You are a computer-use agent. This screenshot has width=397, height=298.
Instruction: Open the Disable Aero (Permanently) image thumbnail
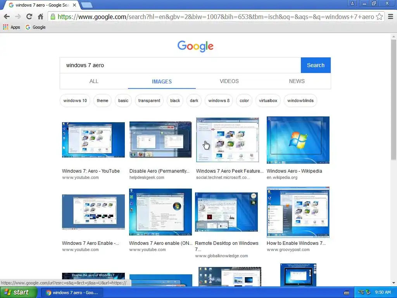tap(161, 140)
